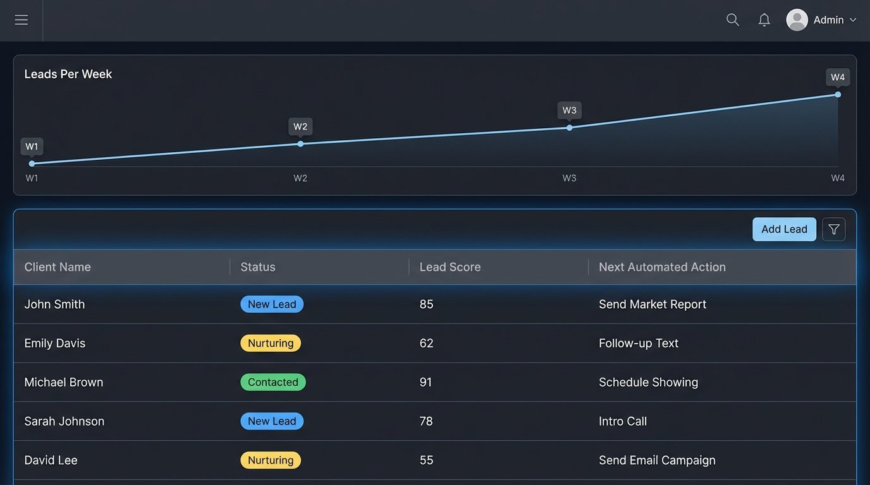
Task: Sort by the Client Name column header
Action: pyautogui.click(x=58, y=267)
